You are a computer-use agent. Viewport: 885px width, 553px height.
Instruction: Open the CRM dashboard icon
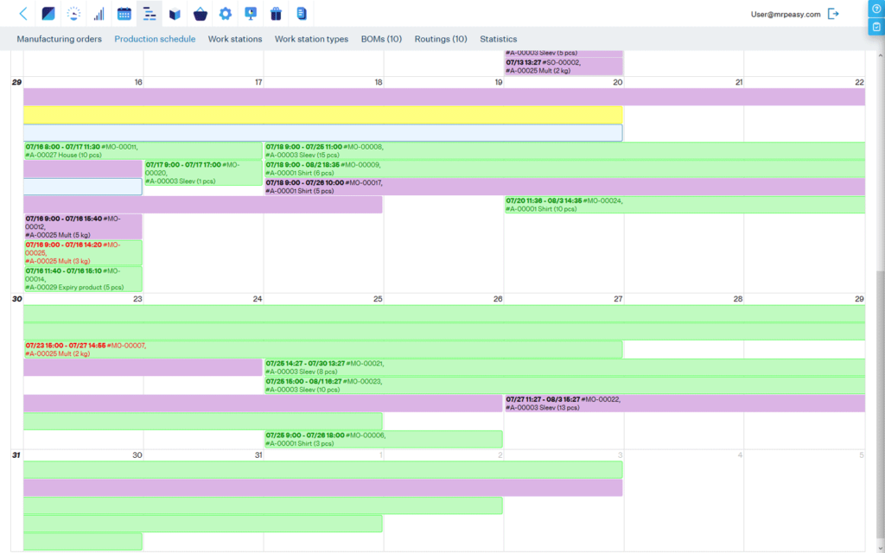(x=48, y=13)
